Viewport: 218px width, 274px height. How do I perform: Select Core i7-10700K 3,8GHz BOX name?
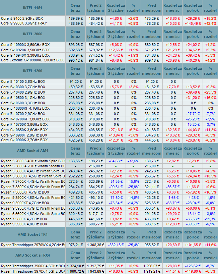pos(24,125)
